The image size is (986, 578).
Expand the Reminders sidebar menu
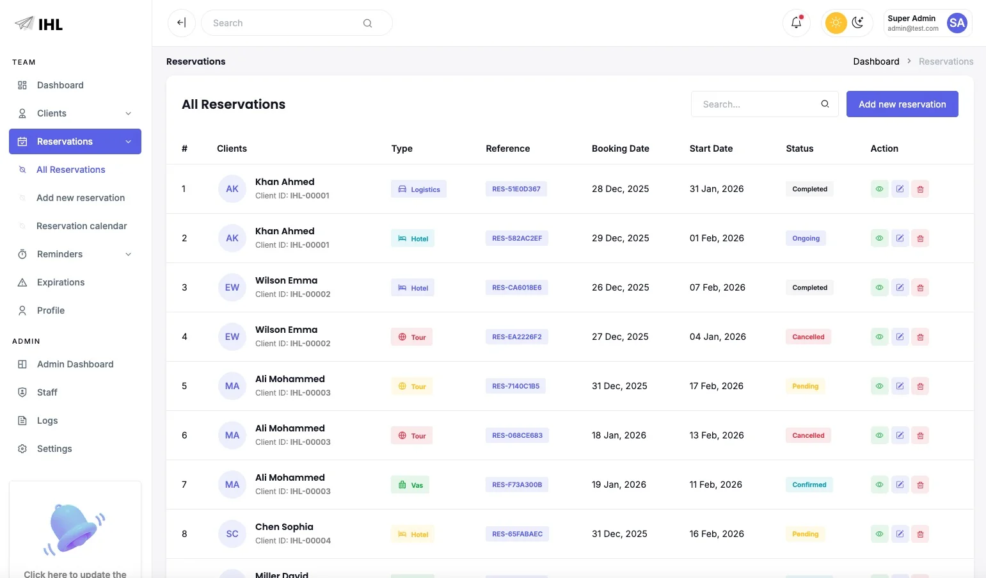point(75,254)
